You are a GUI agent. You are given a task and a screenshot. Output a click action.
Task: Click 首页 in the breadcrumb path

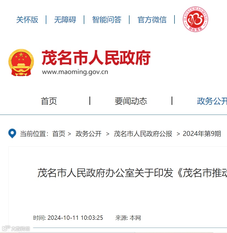pyautogui.click(x=59, y=133)
